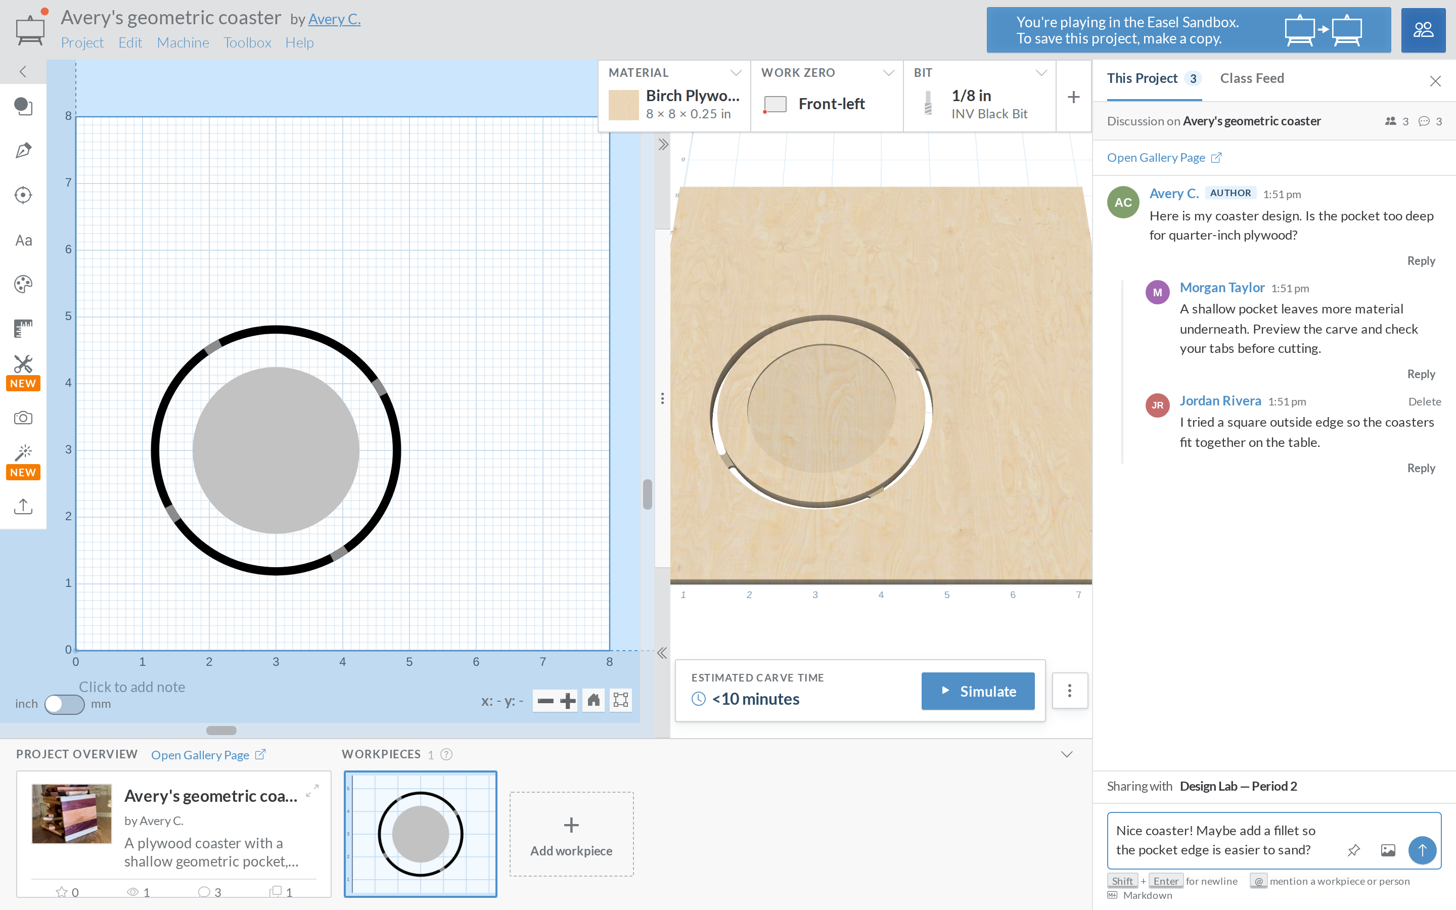Select the coaster workpiece thumbnail
The image size is (1456, 910).
[420, 834]
